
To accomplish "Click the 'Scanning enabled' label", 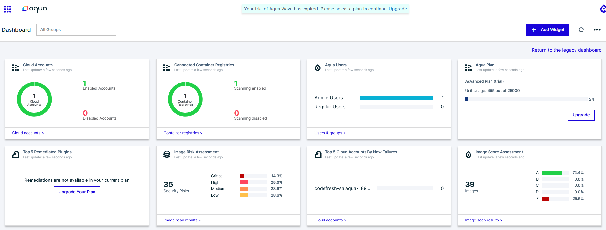I will [250, 88].
